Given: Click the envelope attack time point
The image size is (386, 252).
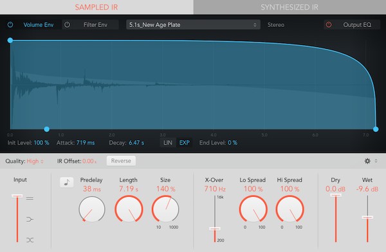Looking at the screenshot, I should pyautogui.click(x=46, y=129).
